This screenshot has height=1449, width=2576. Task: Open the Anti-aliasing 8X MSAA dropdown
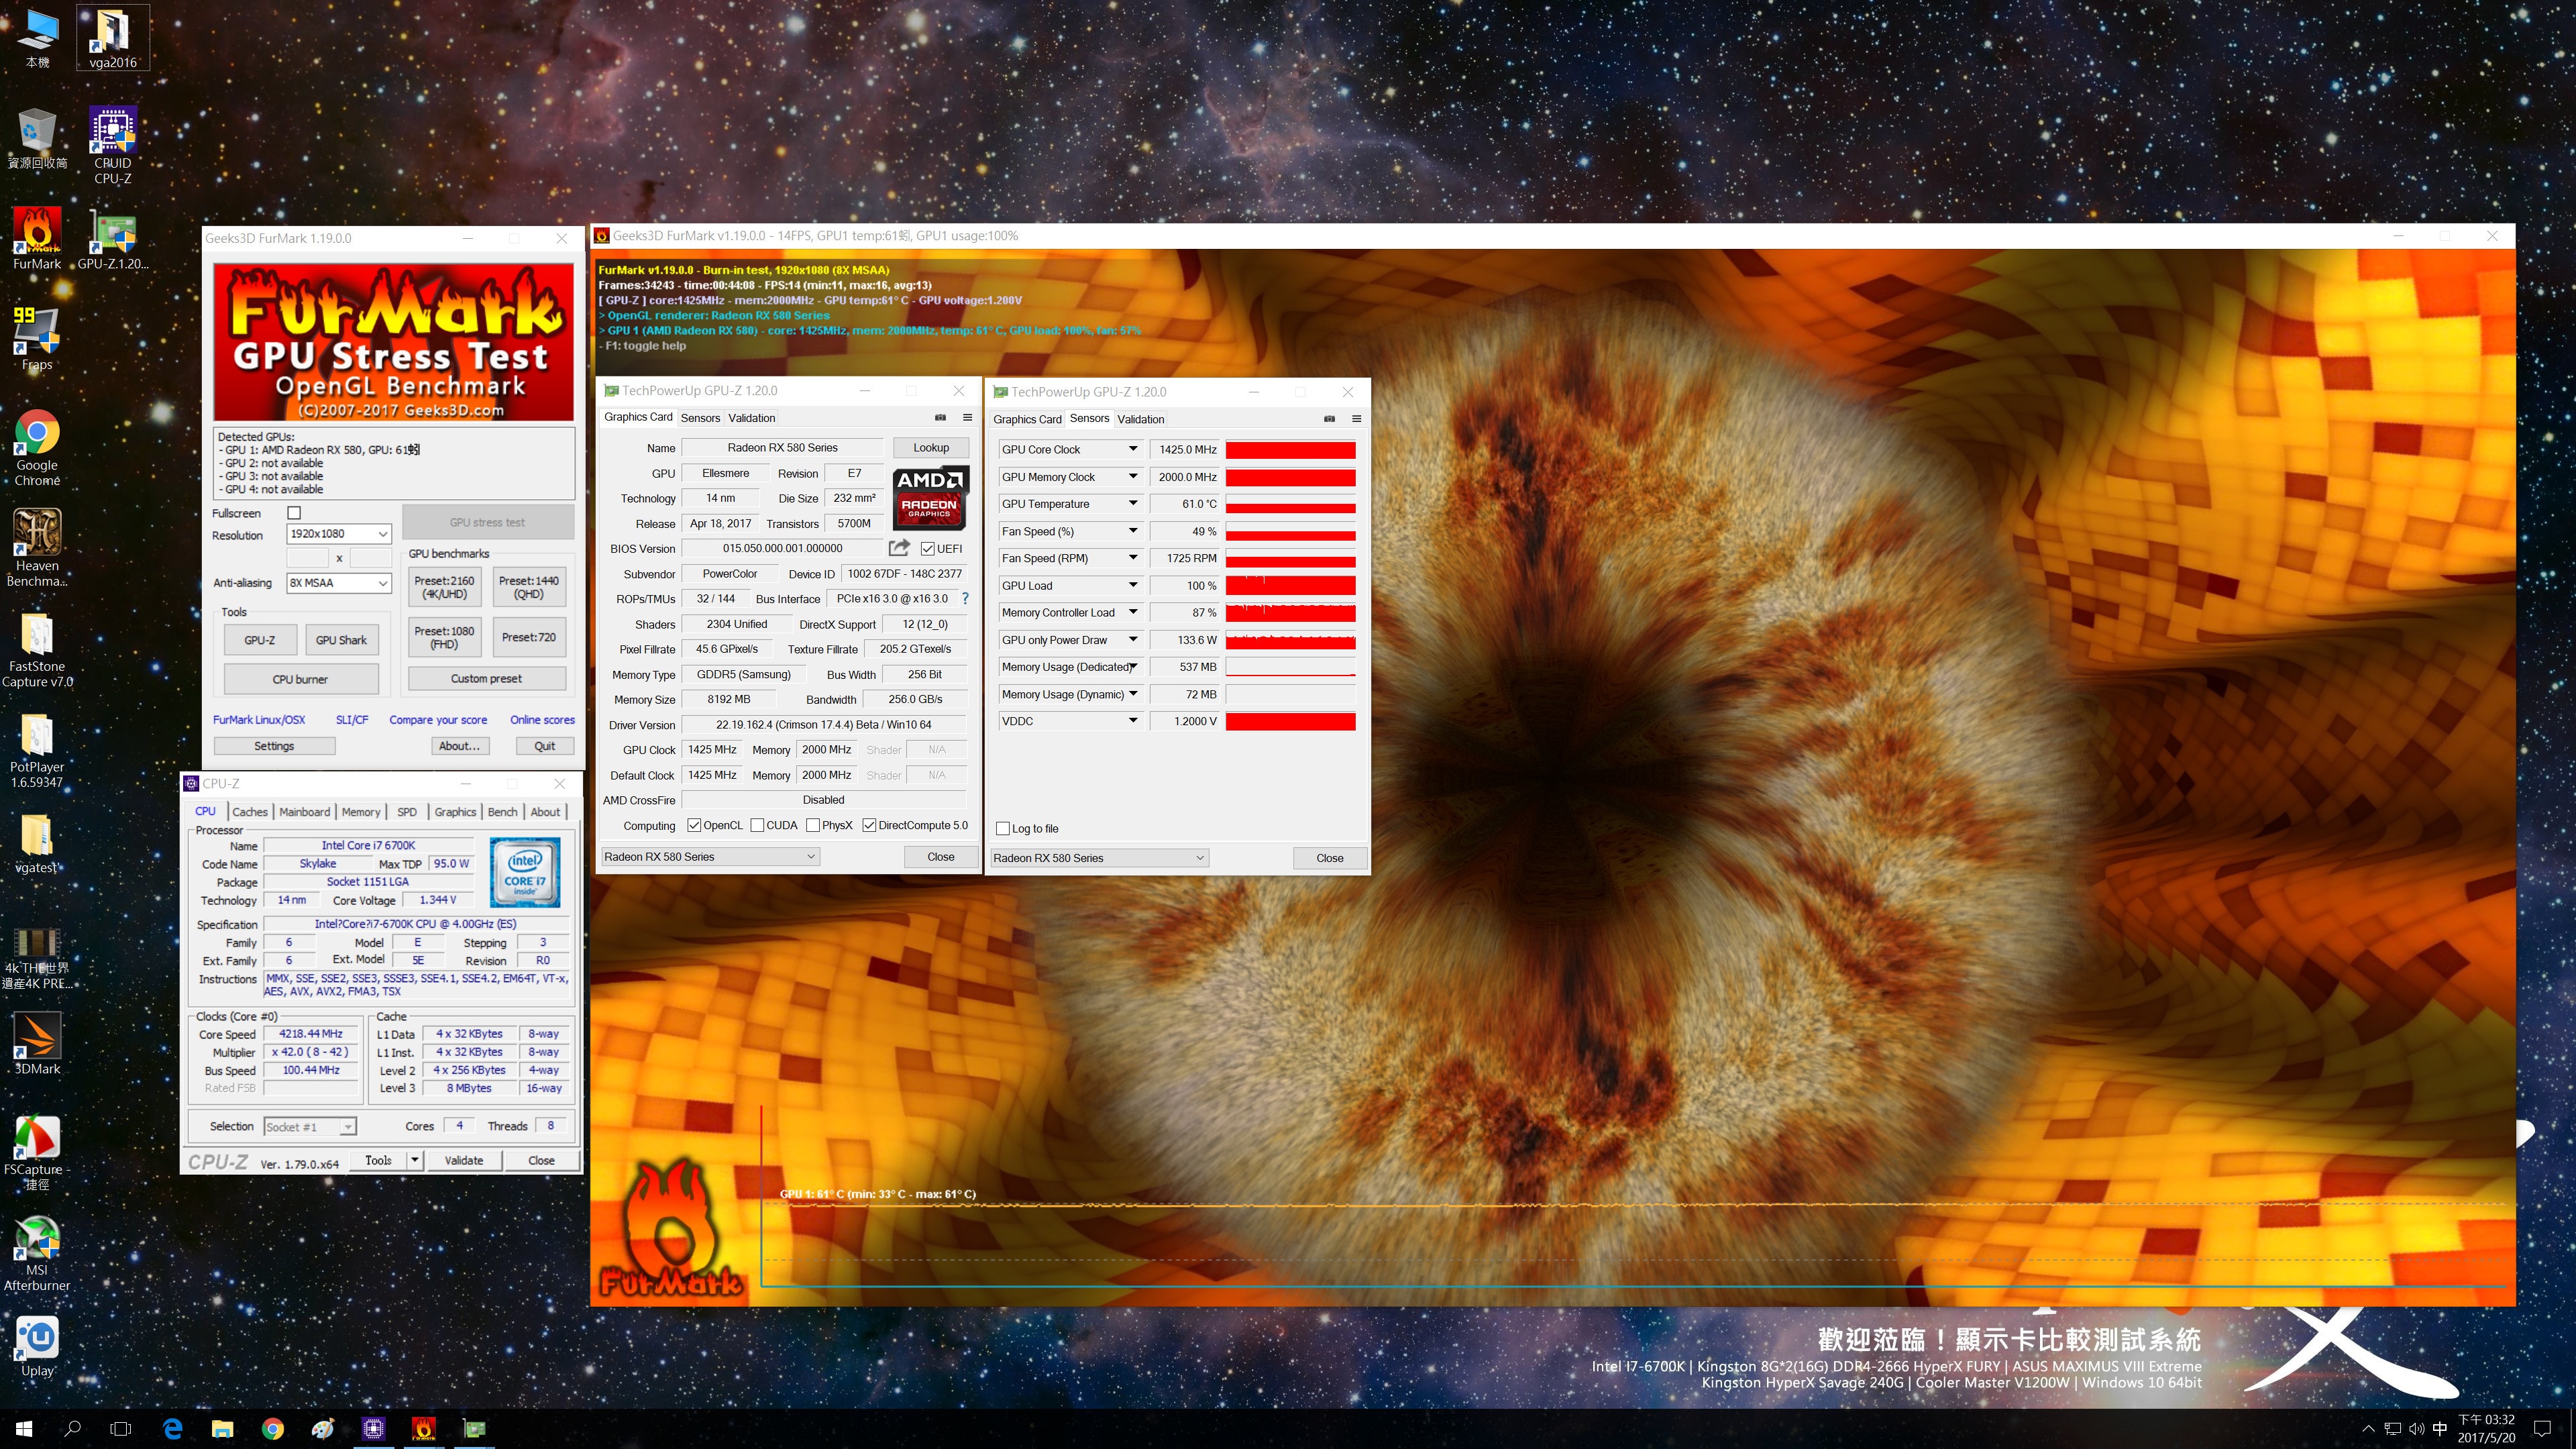click(x=339, y=582)
